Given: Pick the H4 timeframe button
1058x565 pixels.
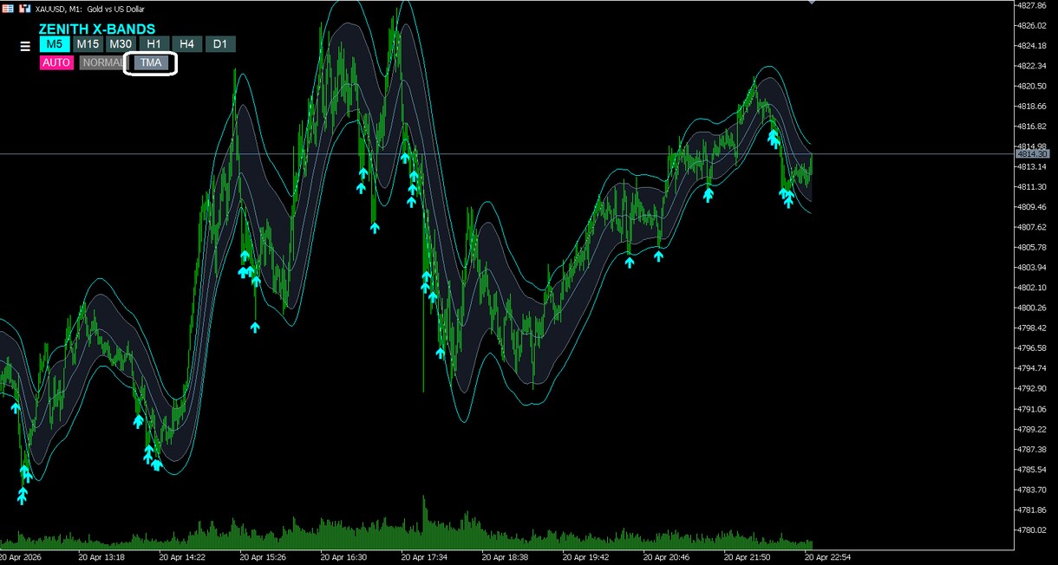Looking at the screenshot, I should [x=186, y=44].
